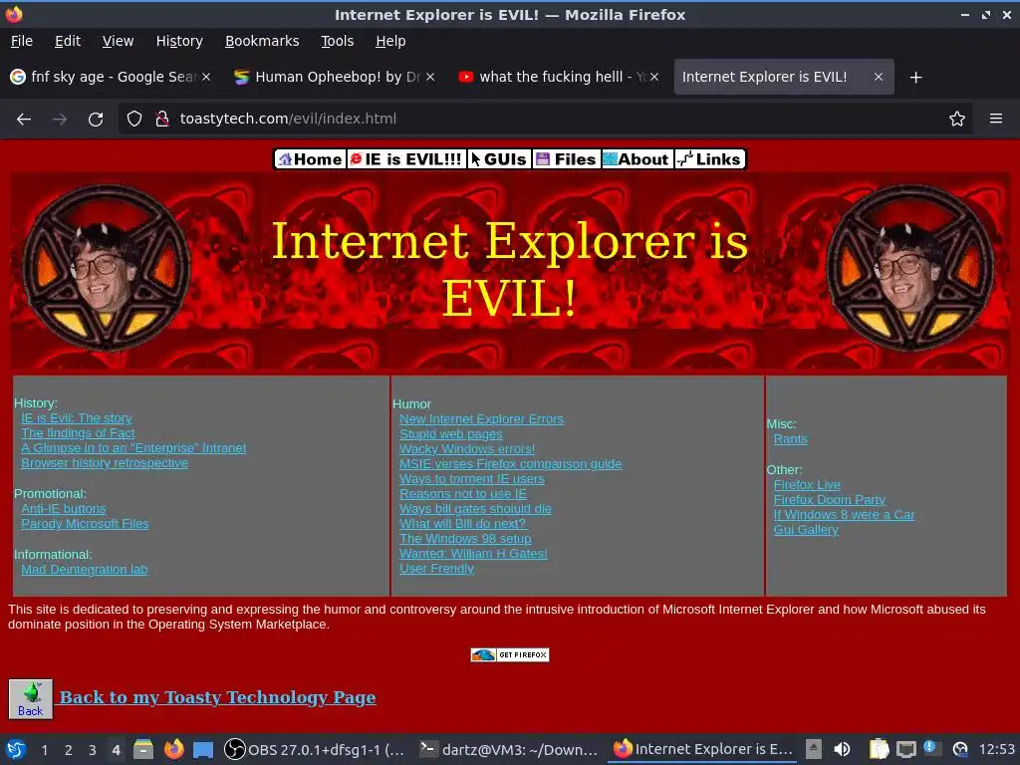
Task: Click the blue show-desktop taskbar icon
Action: [203, 750]
